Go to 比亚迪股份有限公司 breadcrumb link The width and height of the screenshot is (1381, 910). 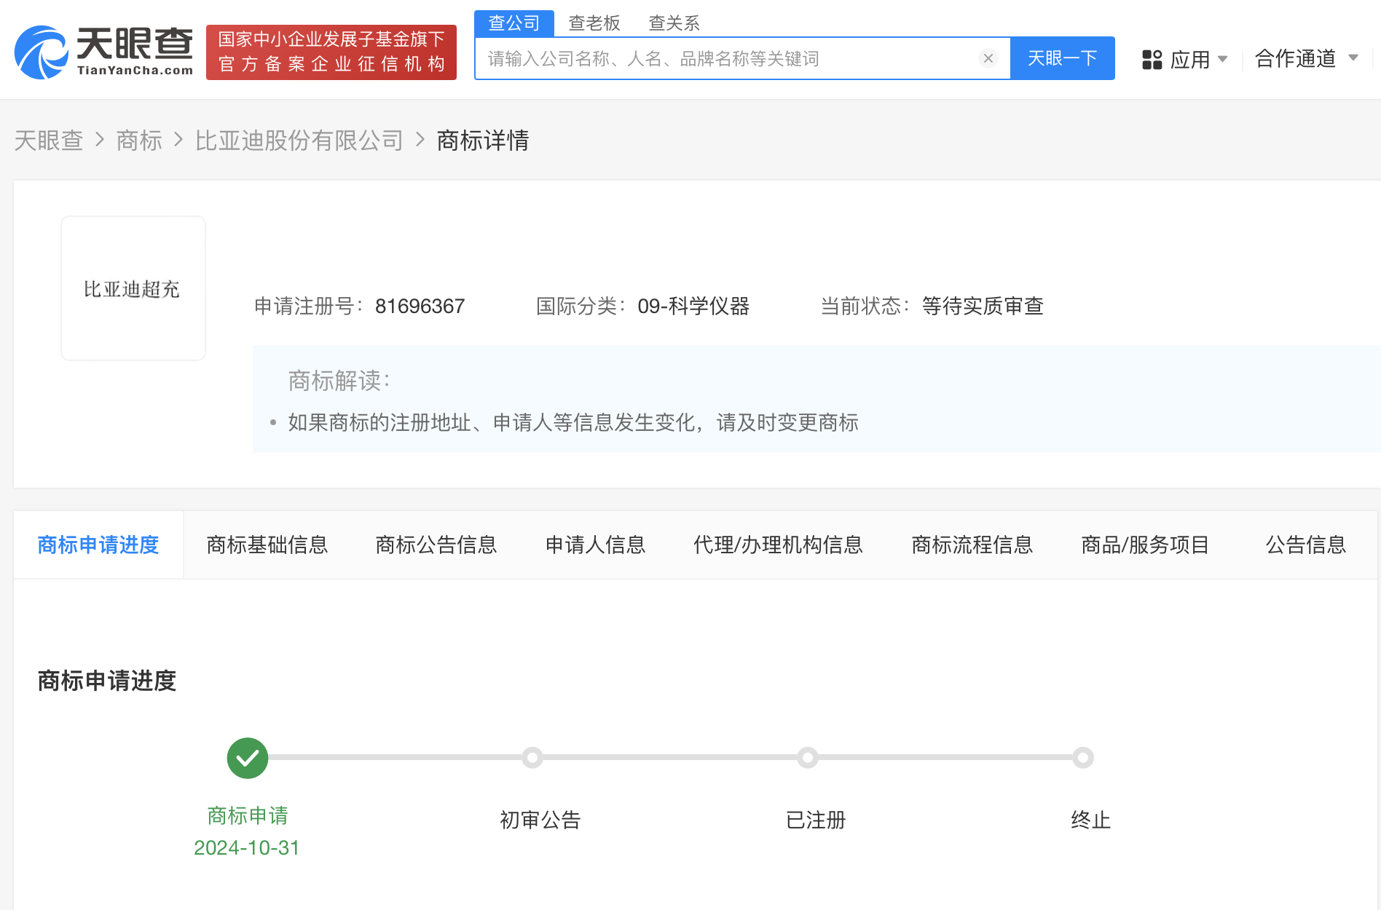(299, 140)
